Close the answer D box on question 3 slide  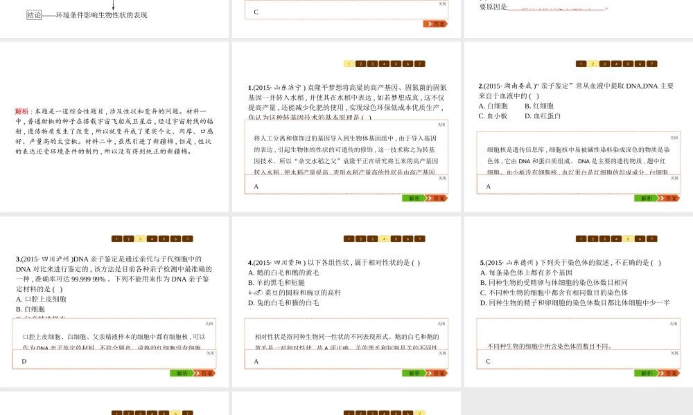click(x=210, y=353)
